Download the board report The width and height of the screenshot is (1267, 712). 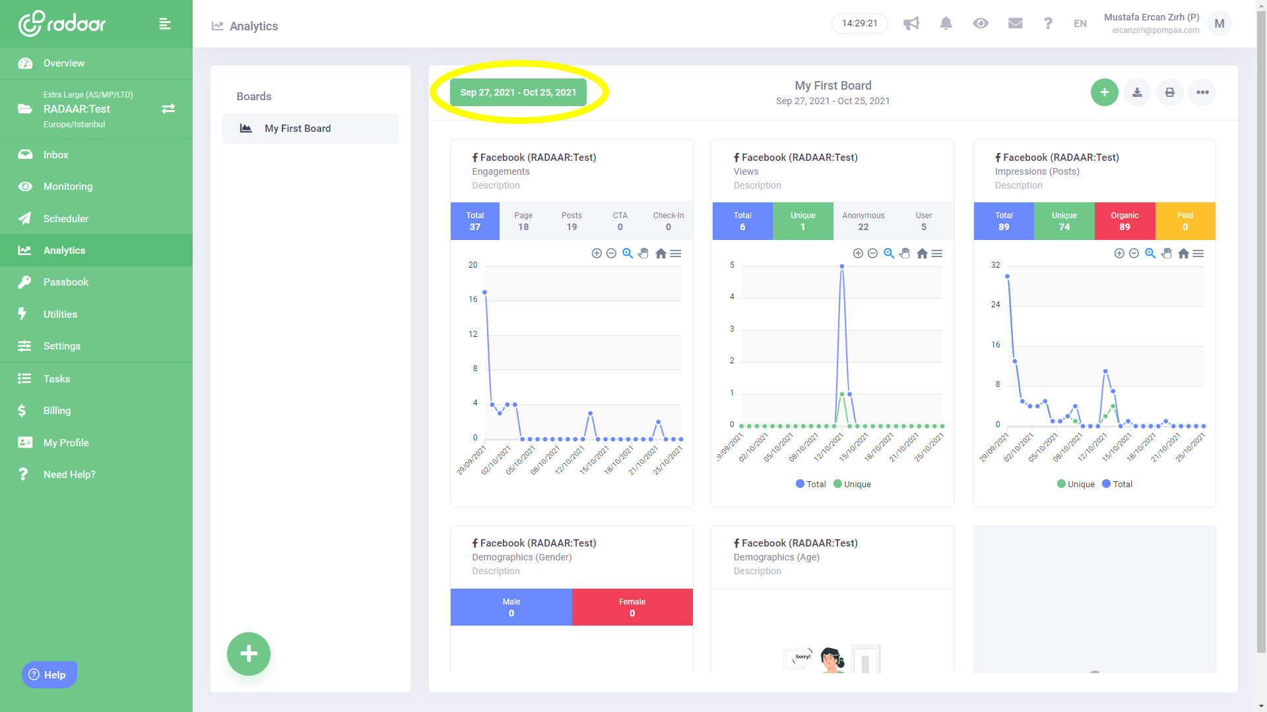click(1137, 92)
